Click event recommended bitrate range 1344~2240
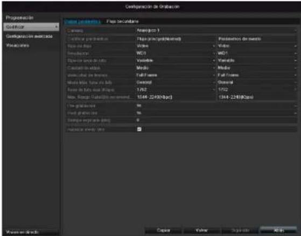Viewport: 301px width, 236px height. point(236,97)
